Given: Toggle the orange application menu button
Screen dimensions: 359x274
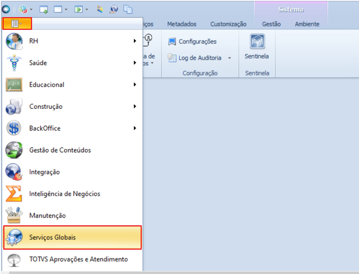Looking at the screenshot, I should pyautogui.click(x=17, y=23).
